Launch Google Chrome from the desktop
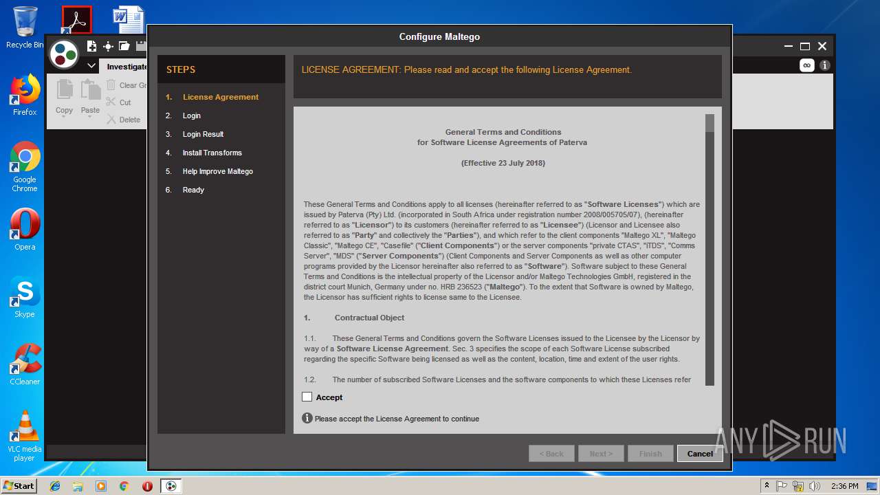Viewport: 880px width, 495px height. coord(25,167)
